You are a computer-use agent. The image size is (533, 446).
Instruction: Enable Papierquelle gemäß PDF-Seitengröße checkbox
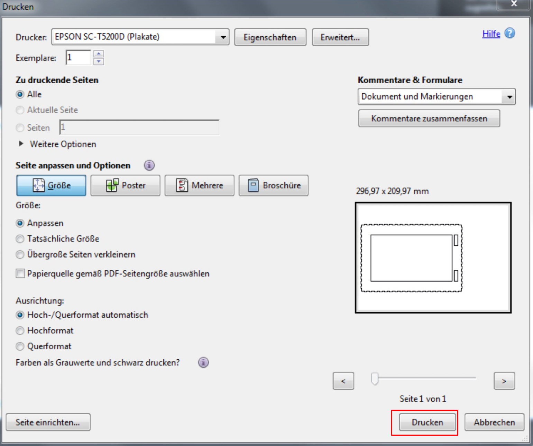(x=20, y=274)
